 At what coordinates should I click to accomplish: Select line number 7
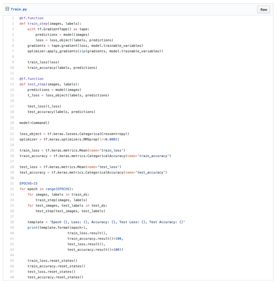coord(13,51)
